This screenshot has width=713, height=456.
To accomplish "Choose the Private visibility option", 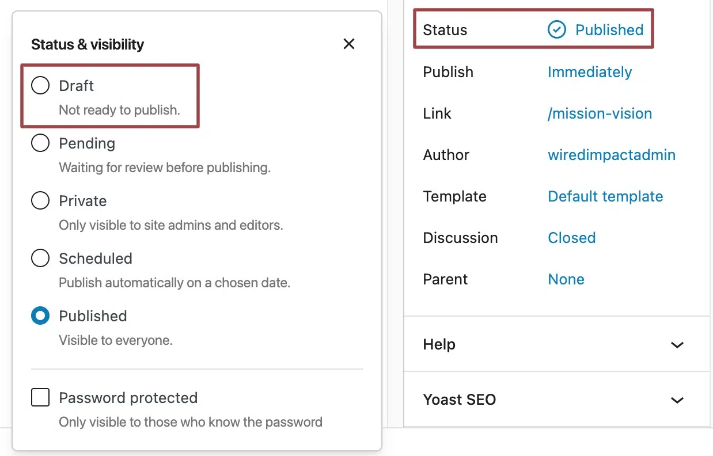I will click(40, 200).
